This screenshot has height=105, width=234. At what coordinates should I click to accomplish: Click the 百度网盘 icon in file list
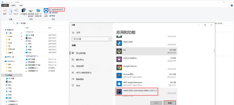click(x=27, y=62)
